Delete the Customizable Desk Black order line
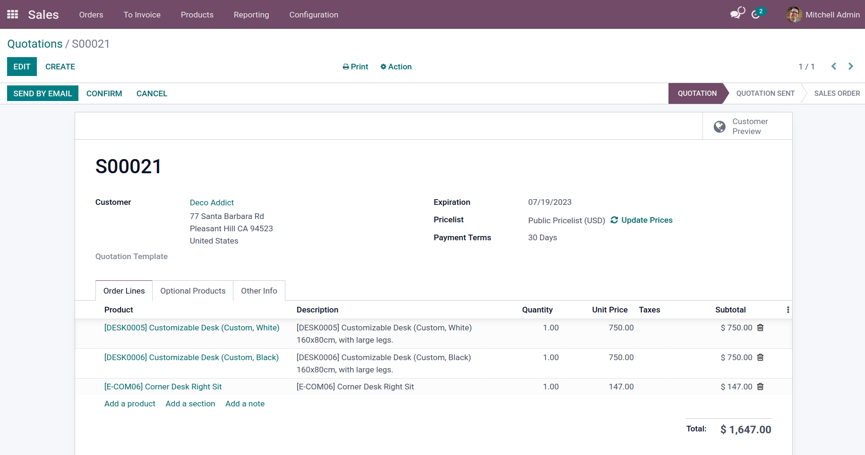The image size is (865, 455). coord(760,357)
